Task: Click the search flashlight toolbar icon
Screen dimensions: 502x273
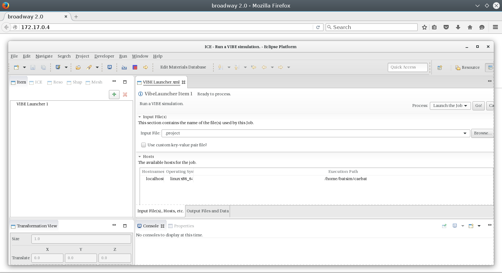Action: (89, 67)
